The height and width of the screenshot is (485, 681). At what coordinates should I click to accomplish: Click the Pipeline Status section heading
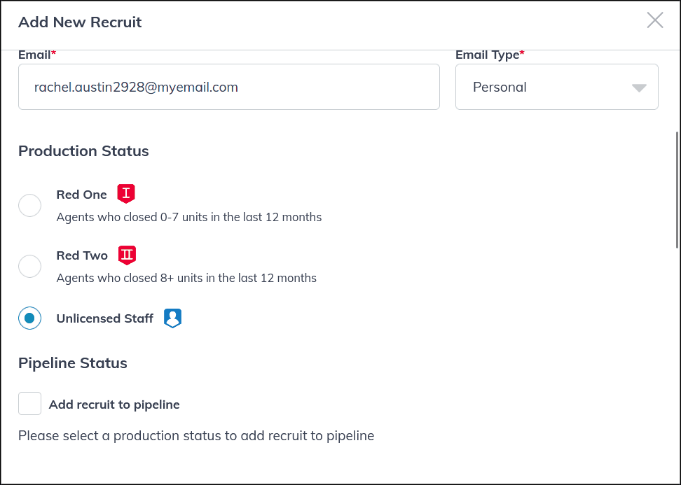(x=73, y=363)
